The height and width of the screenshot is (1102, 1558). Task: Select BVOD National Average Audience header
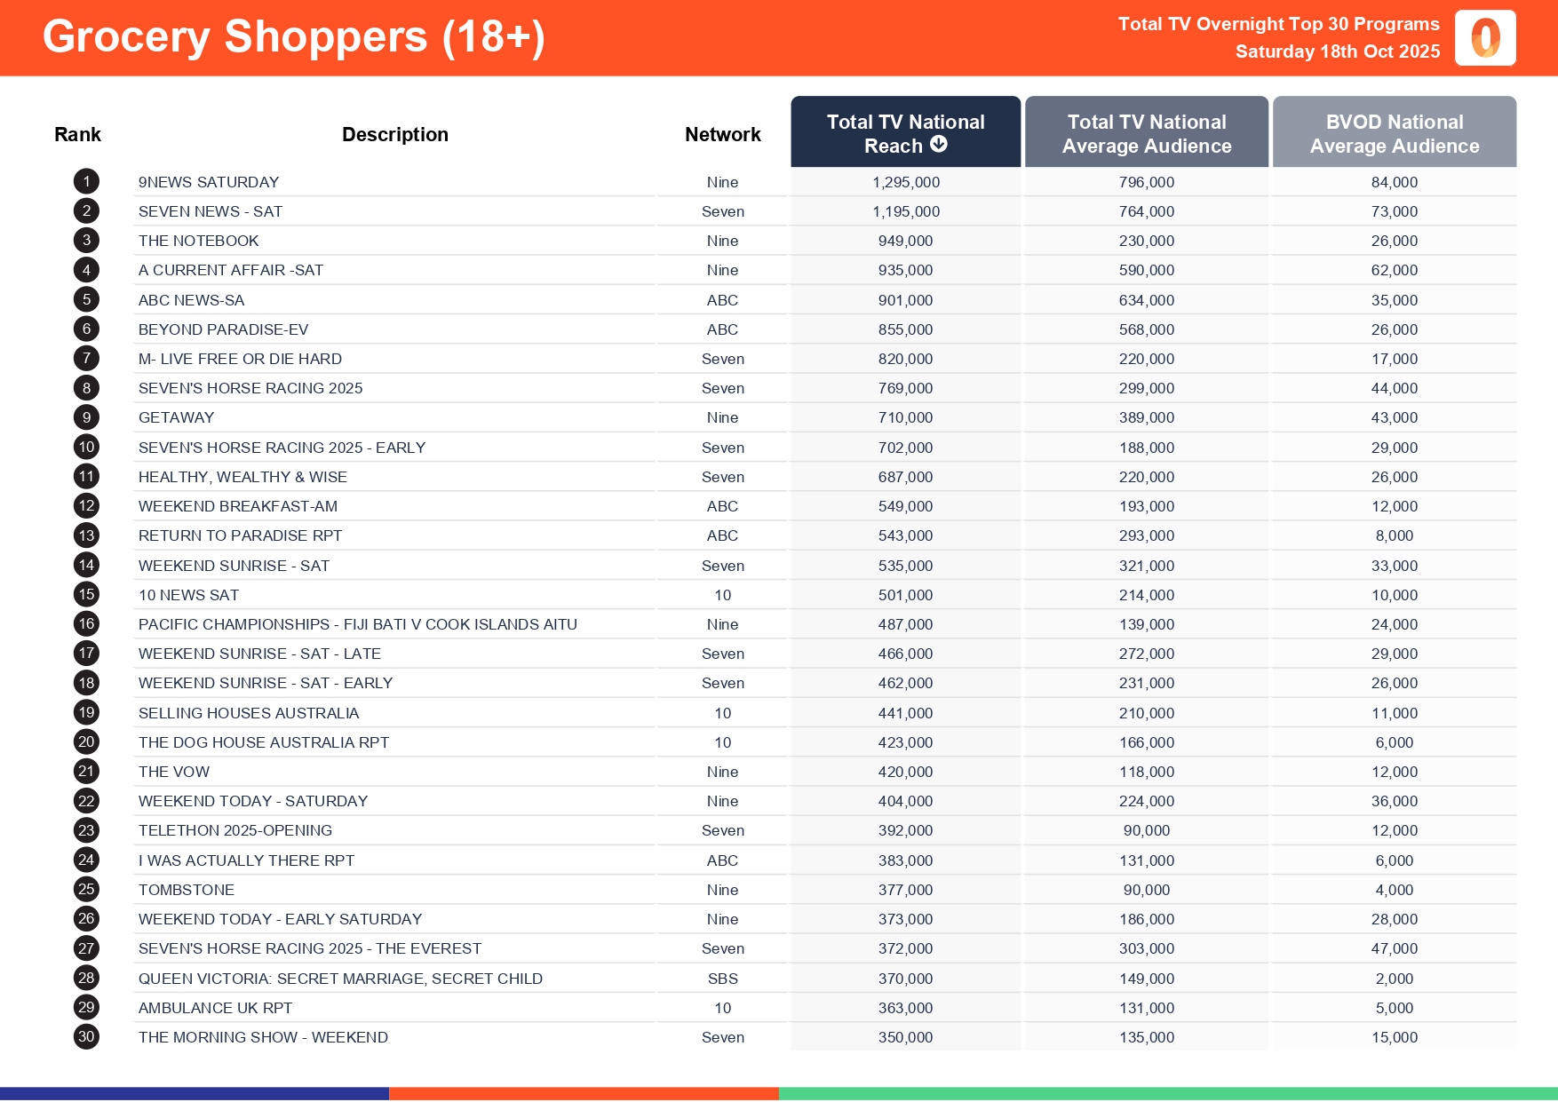point(1394,133)
